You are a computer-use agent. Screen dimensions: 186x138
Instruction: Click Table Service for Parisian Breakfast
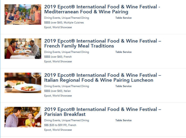point(123,121)
